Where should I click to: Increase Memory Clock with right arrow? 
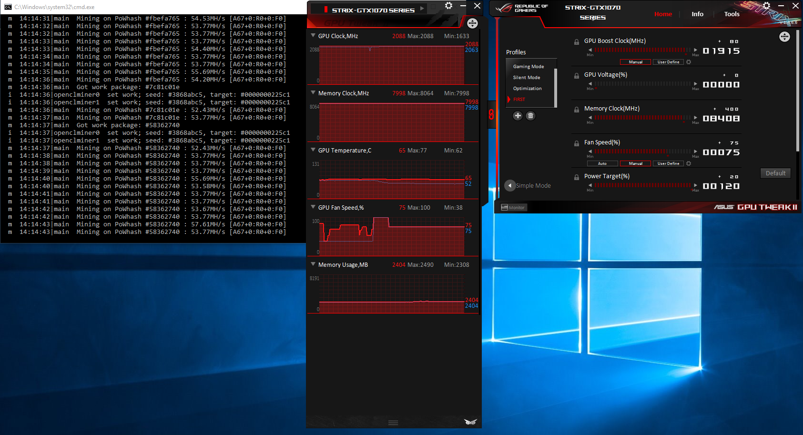695,117
